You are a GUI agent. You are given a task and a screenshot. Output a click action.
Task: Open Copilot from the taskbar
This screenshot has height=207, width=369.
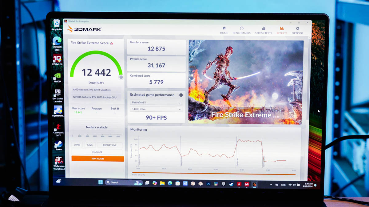(x=155, y=183)
